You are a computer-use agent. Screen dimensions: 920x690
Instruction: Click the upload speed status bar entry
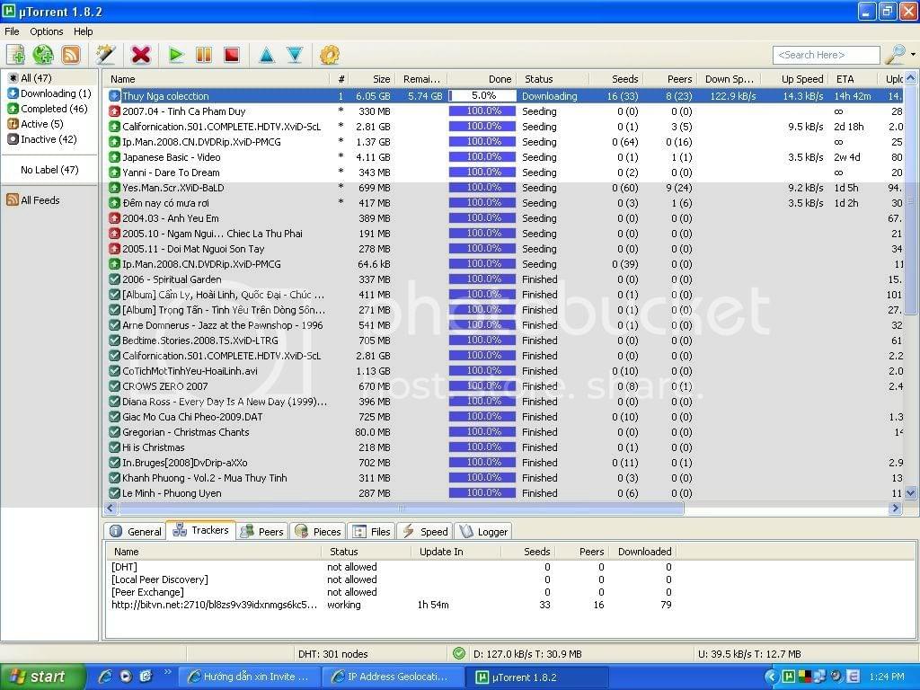coord(749,654)
